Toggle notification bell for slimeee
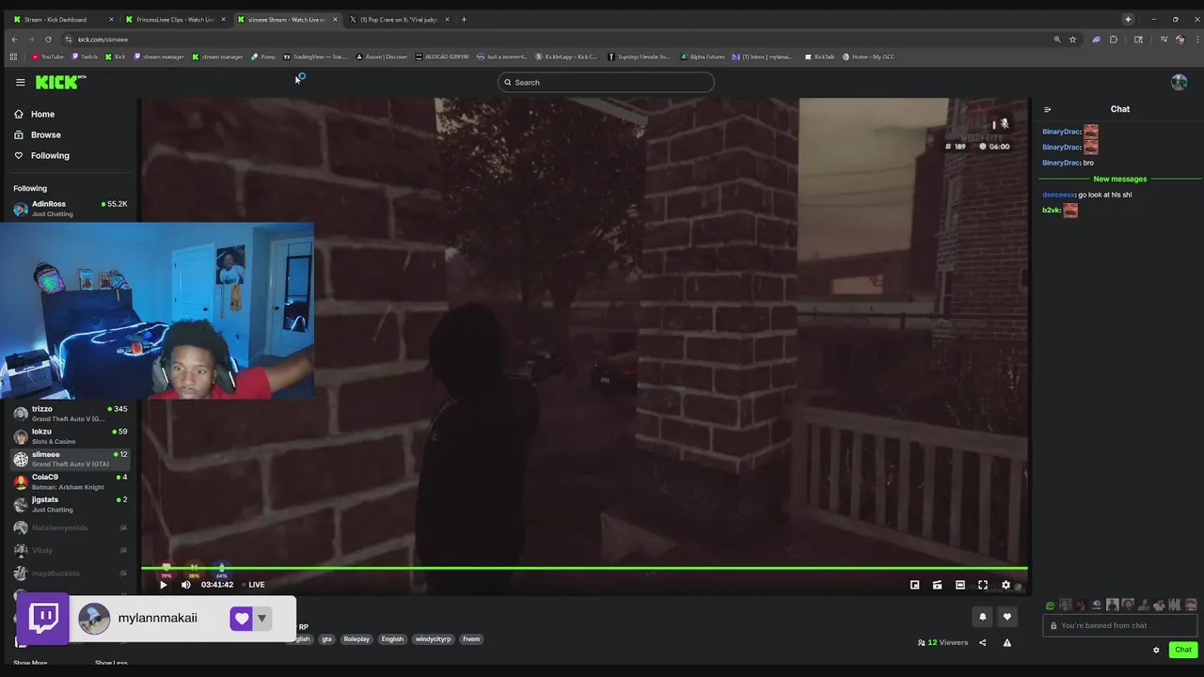This screenshot has width=1204, height=677. point(983,617)
